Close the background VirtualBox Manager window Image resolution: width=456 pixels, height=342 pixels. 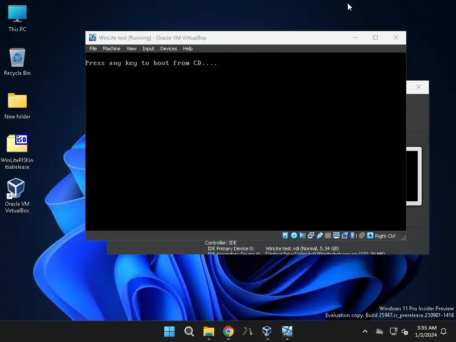click(x=418, y=87)
